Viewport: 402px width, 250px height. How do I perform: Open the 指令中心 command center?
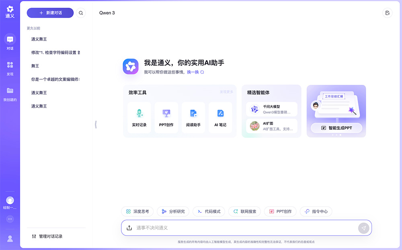tap(316, 211)
